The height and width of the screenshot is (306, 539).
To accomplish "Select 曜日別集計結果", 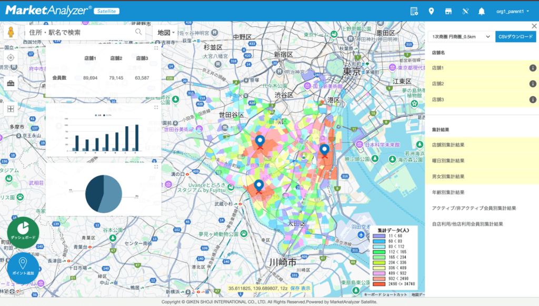I will coord(482,161).
